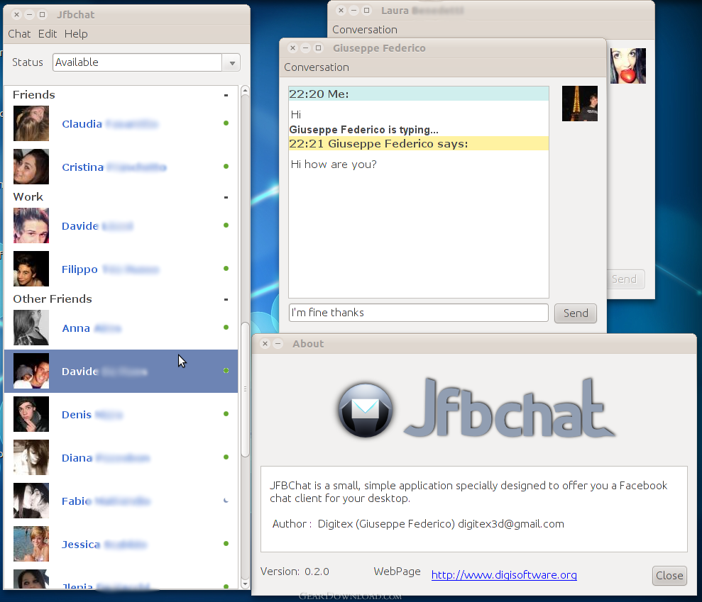Viewport: 702px width, 602px height.
Task: Click Cristina's green online status dot
Action: (x=226, y=167)
